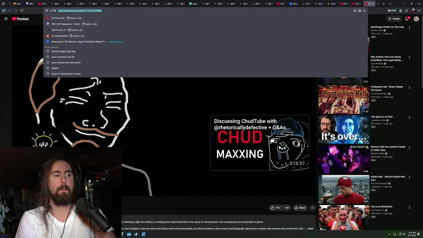The height and width of the screenshot is (238, 423).
Task: Open a new browser tab
Action: (383, 4)
